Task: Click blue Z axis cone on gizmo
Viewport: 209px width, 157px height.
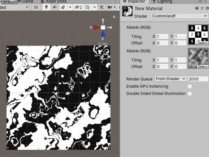Action: tap(103, 33)
